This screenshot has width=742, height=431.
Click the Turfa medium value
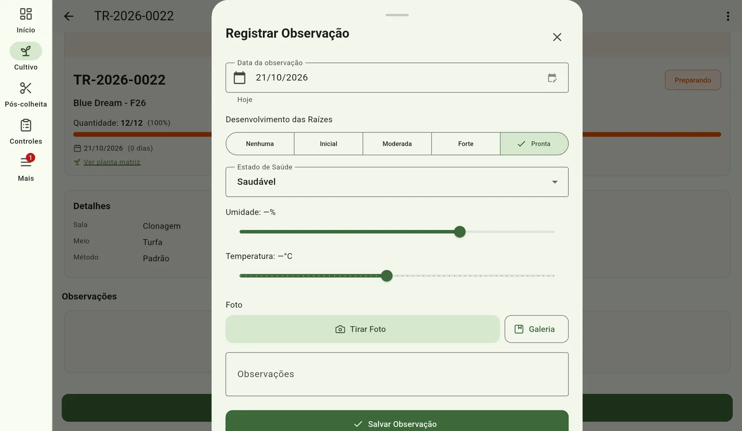pos(153,242)
